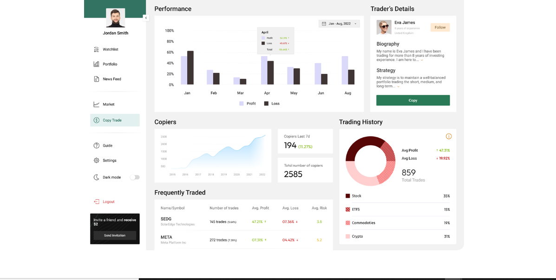556x280 pixels.
Task: Click the Settings gear icon
Action: [96, 161]
